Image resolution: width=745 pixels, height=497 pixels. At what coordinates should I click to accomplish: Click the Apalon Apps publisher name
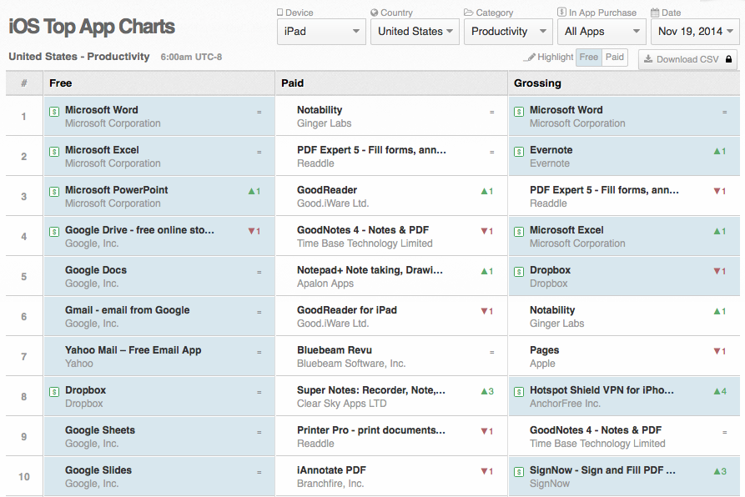[325, 284]
